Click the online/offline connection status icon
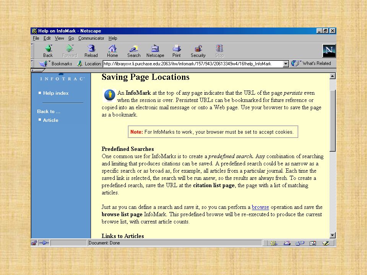The image size is (367, 275). (44, 243)
